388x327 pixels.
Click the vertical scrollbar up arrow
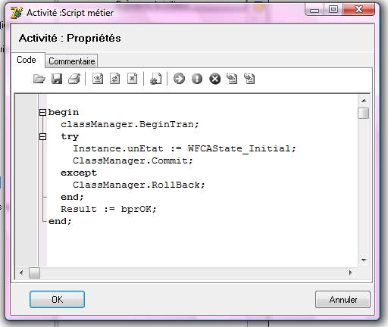(x=364, y=101)
